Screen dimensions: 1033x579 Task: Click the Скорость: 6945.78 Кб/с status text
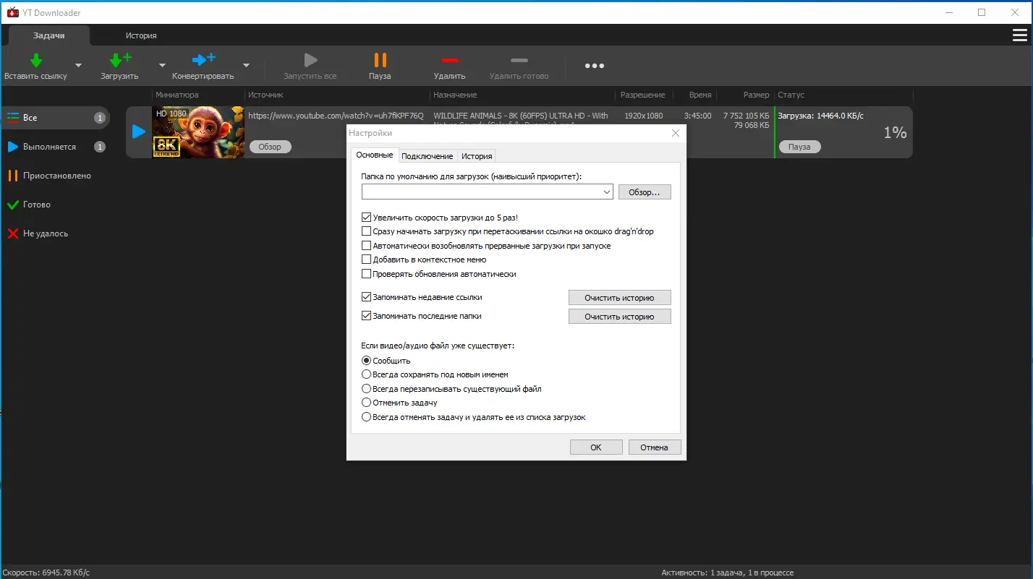click(x=46, y=572)
